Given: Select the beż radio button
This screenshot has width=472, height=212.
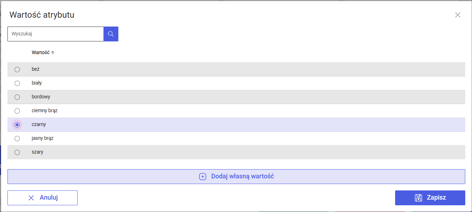Looking at the screenshot, I should click(17, 70).
